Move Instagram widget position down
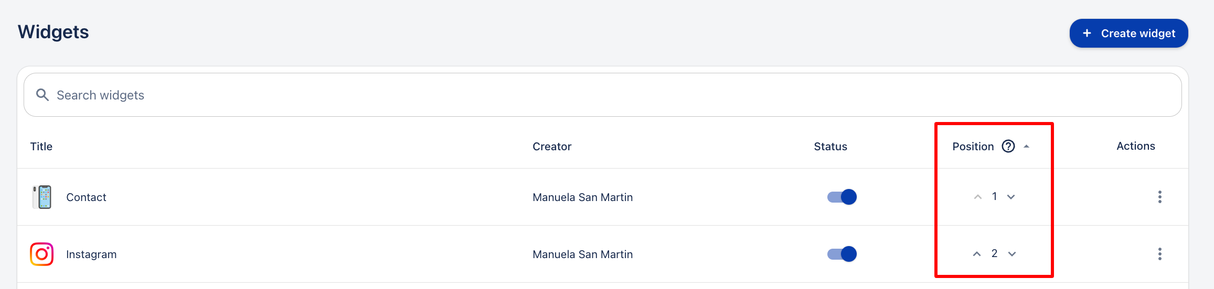Viewport: 1214px width, 289px height. (x=1012, y=254)
